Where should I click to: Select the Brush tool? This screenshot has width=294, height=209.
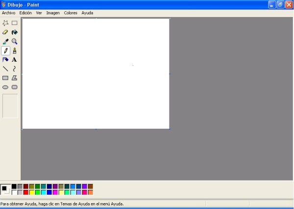(15, 50)
